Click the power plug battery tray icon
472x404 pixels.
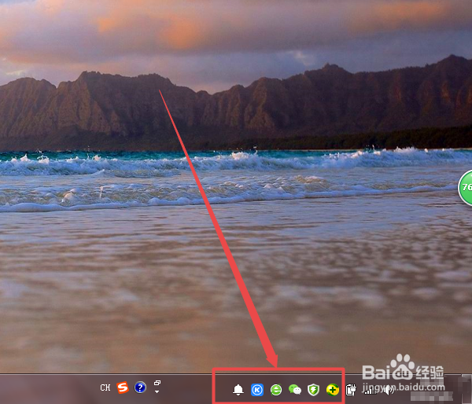click(x=351, y=390)
